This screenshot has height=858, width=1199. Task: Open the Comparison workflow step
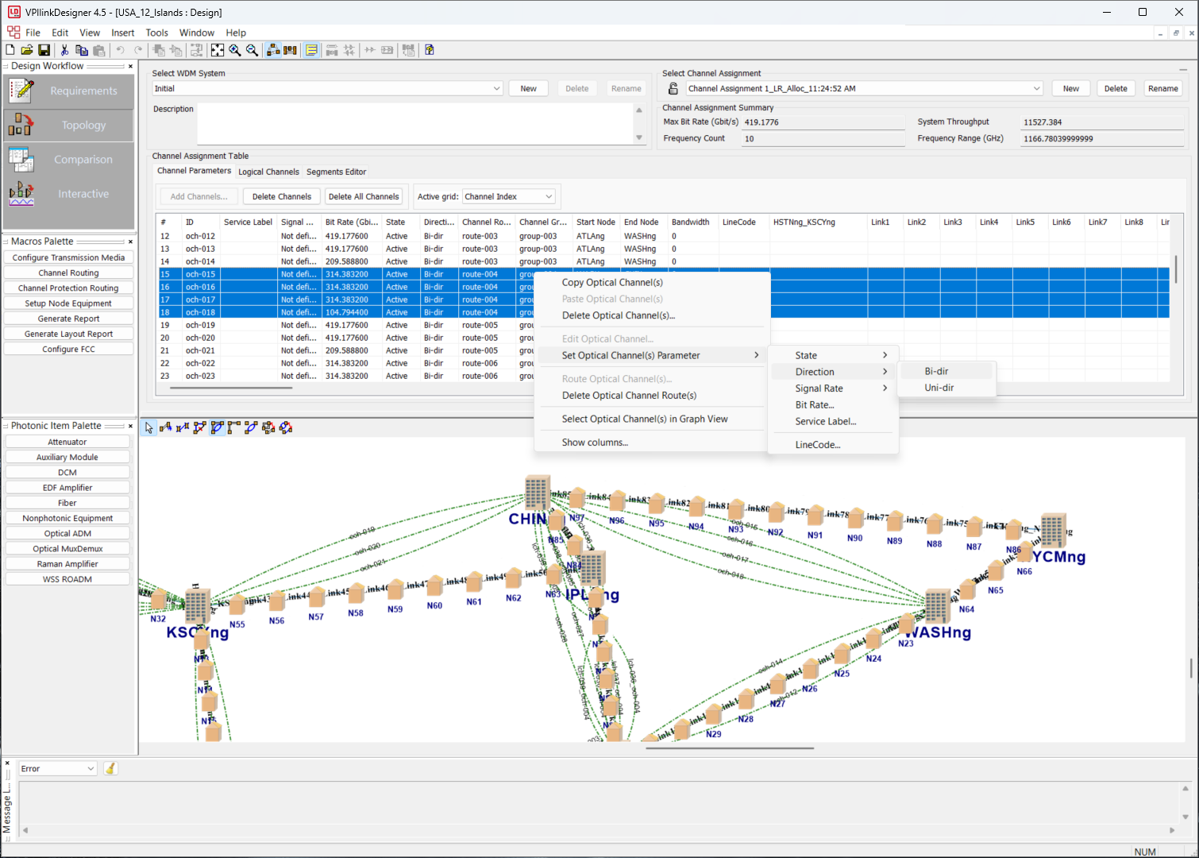coord(69,160)
